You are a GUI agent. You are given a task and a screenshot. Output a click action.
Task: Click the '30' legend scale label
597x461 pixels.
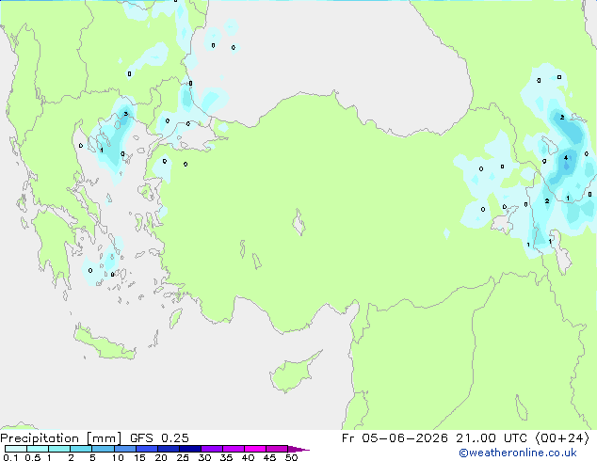coord(204,457)
